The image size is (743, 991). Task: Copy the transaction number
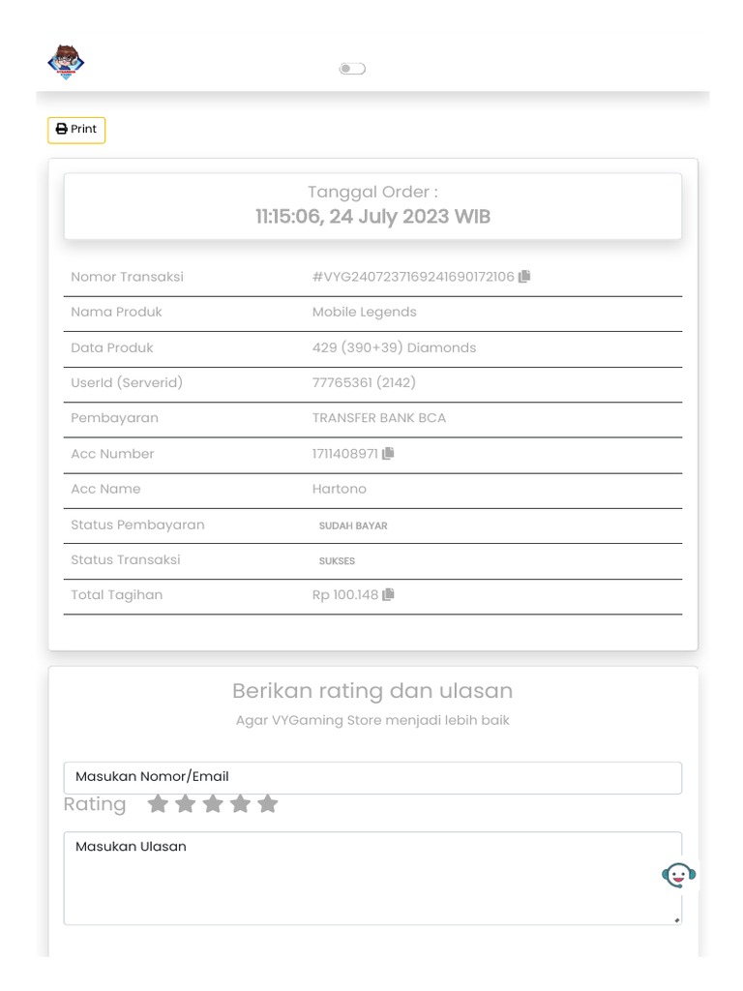pyautogui.click(x=524, y=277)
